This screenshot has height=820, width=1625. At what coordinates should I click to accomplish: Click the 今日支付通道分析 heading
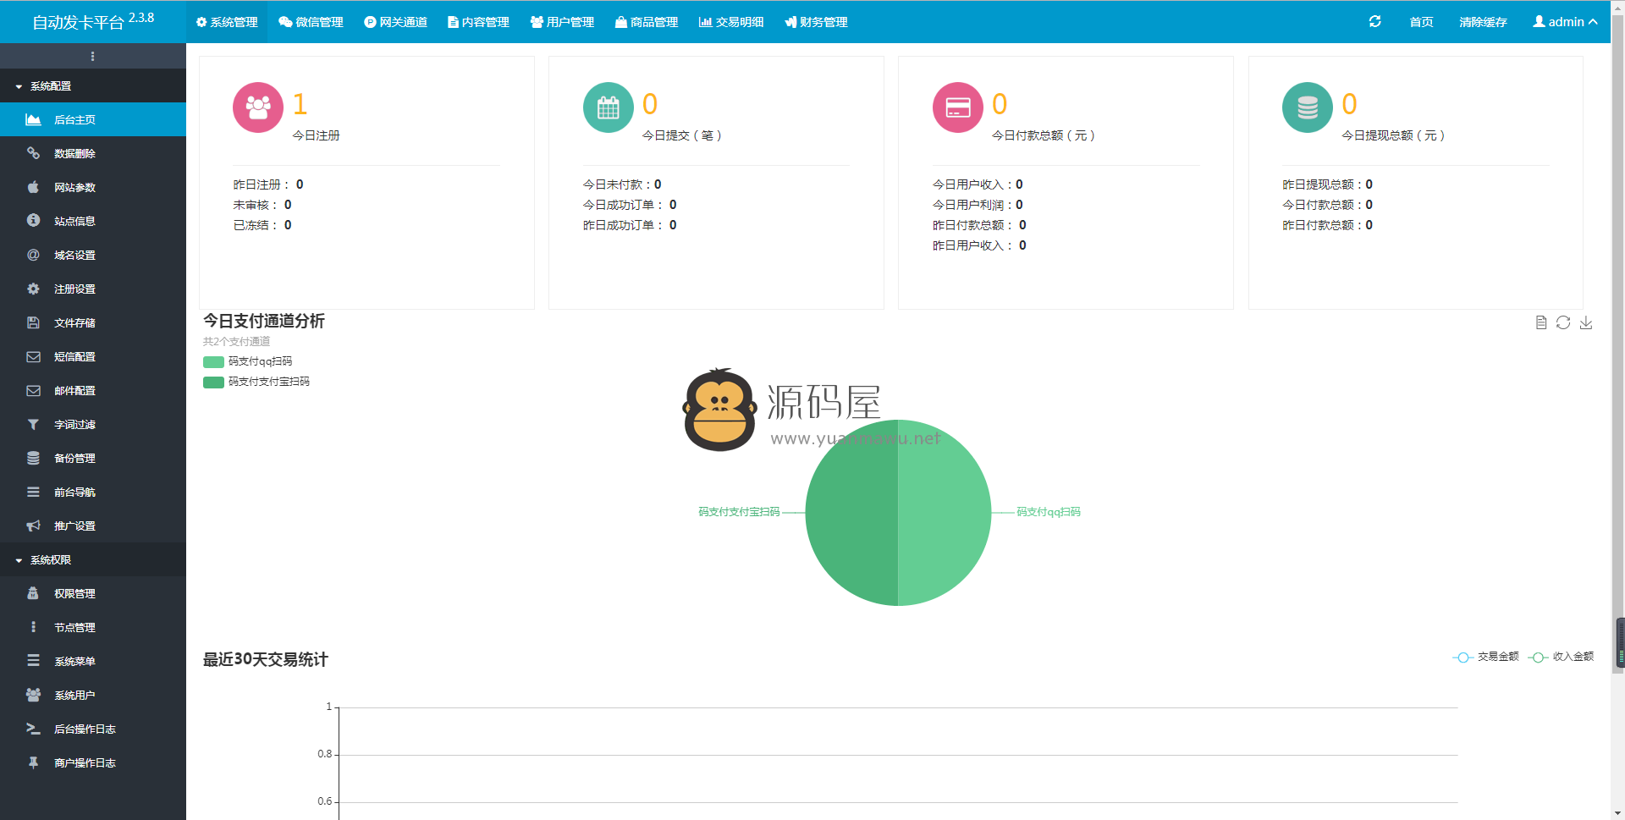(263, 321)
